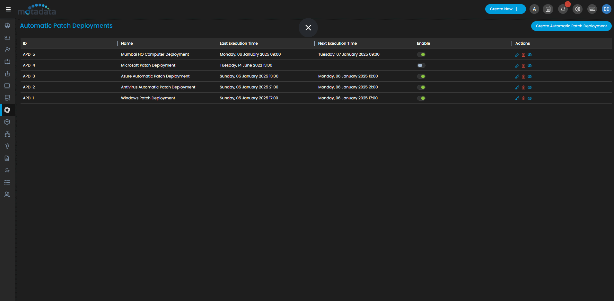Toggle Windows Patch Deployment enable switch
This screenshot has height=301, width=614.
421,98
